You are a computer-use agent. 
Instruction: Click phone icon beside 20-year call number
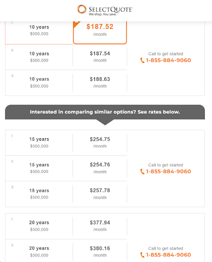(x=142, y=255)
